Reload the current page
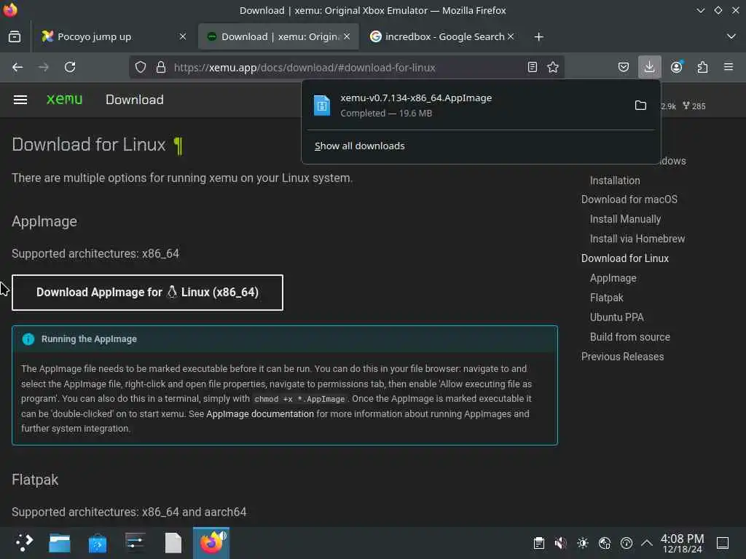 point(70,67)
